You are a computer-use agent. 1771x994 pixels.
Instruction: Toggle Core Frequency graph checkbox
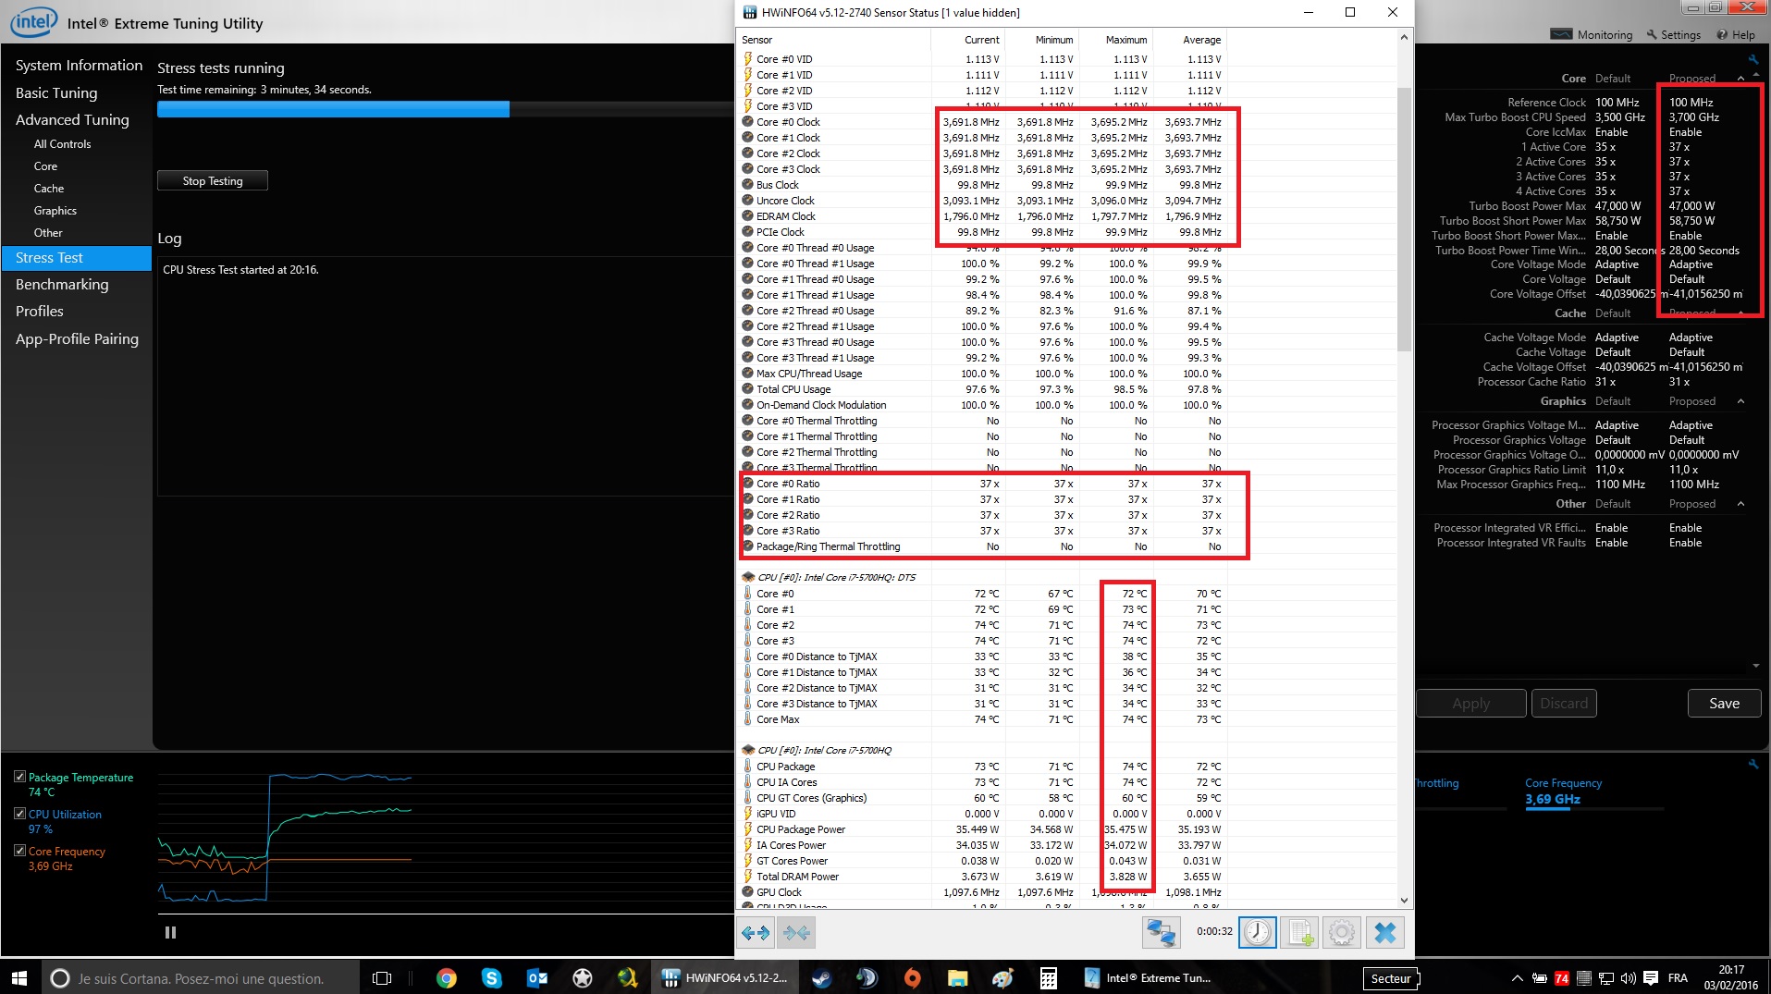(19, 851)
